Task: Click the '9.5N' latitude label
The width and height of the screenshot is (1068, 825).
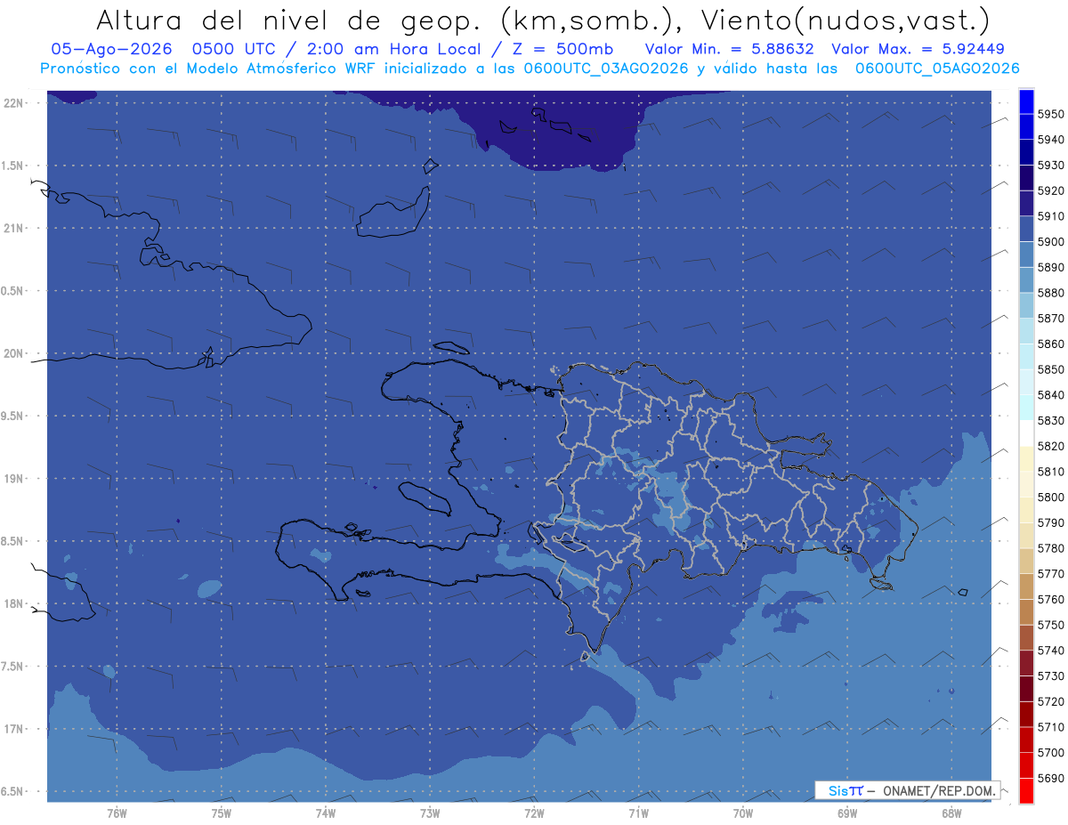Action: (13, 416)
